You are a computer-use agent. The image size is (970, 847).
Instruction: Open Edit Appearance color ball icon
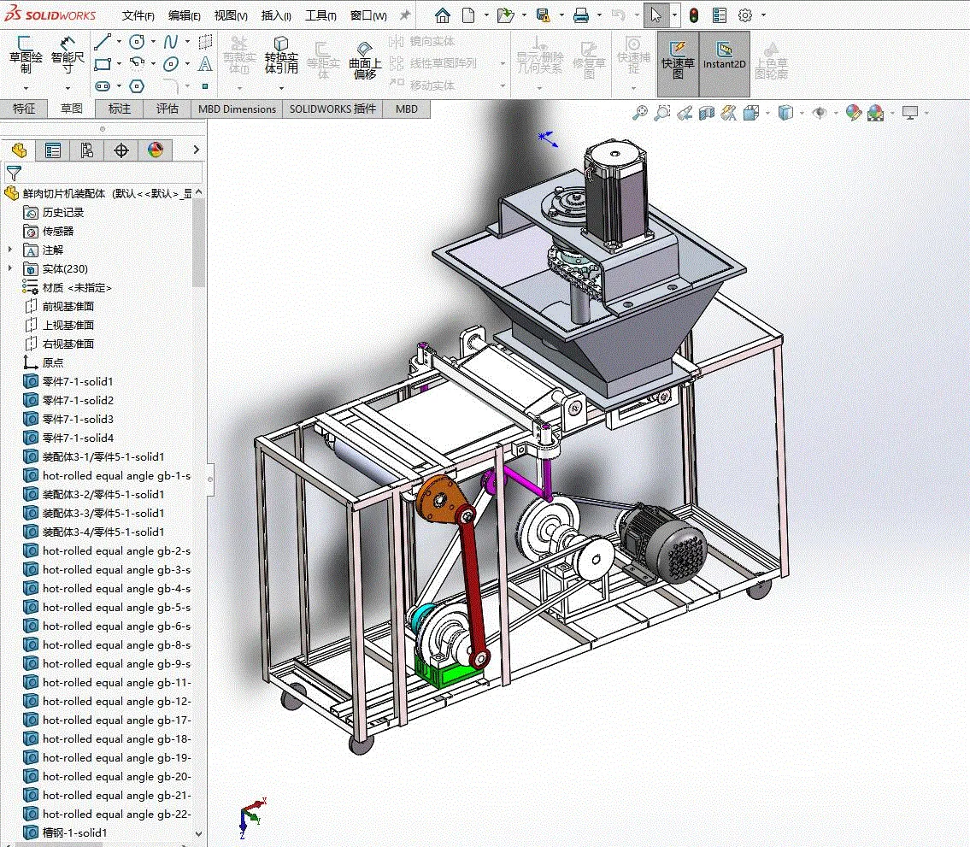click(x=853, y=113)
